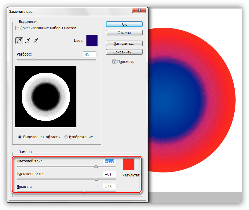Toggle the Просмотр preview checkbox
Viewport: 249px width, 210px height.
click(x=114, y=62)
